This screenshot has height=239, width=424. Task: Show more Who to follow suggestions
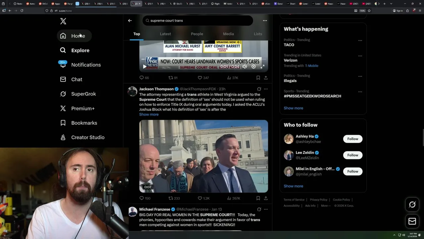[293, 186]
